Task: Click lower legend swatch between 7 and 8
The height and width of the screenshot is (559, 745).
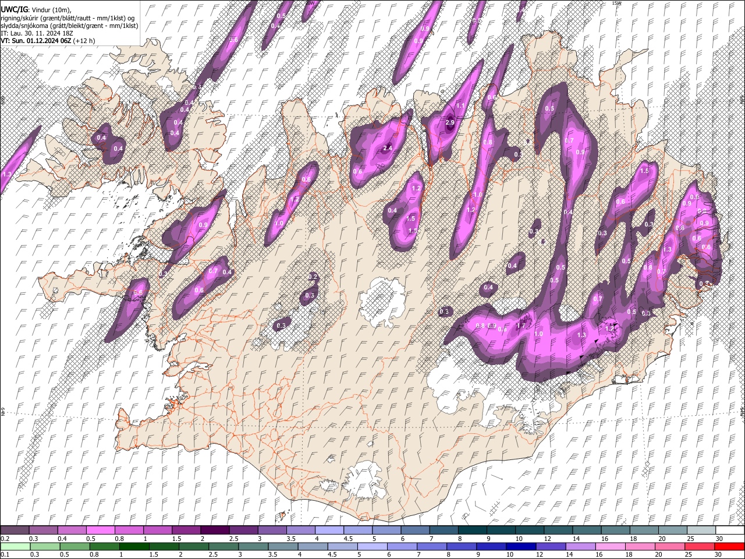Action: (431, 547)
